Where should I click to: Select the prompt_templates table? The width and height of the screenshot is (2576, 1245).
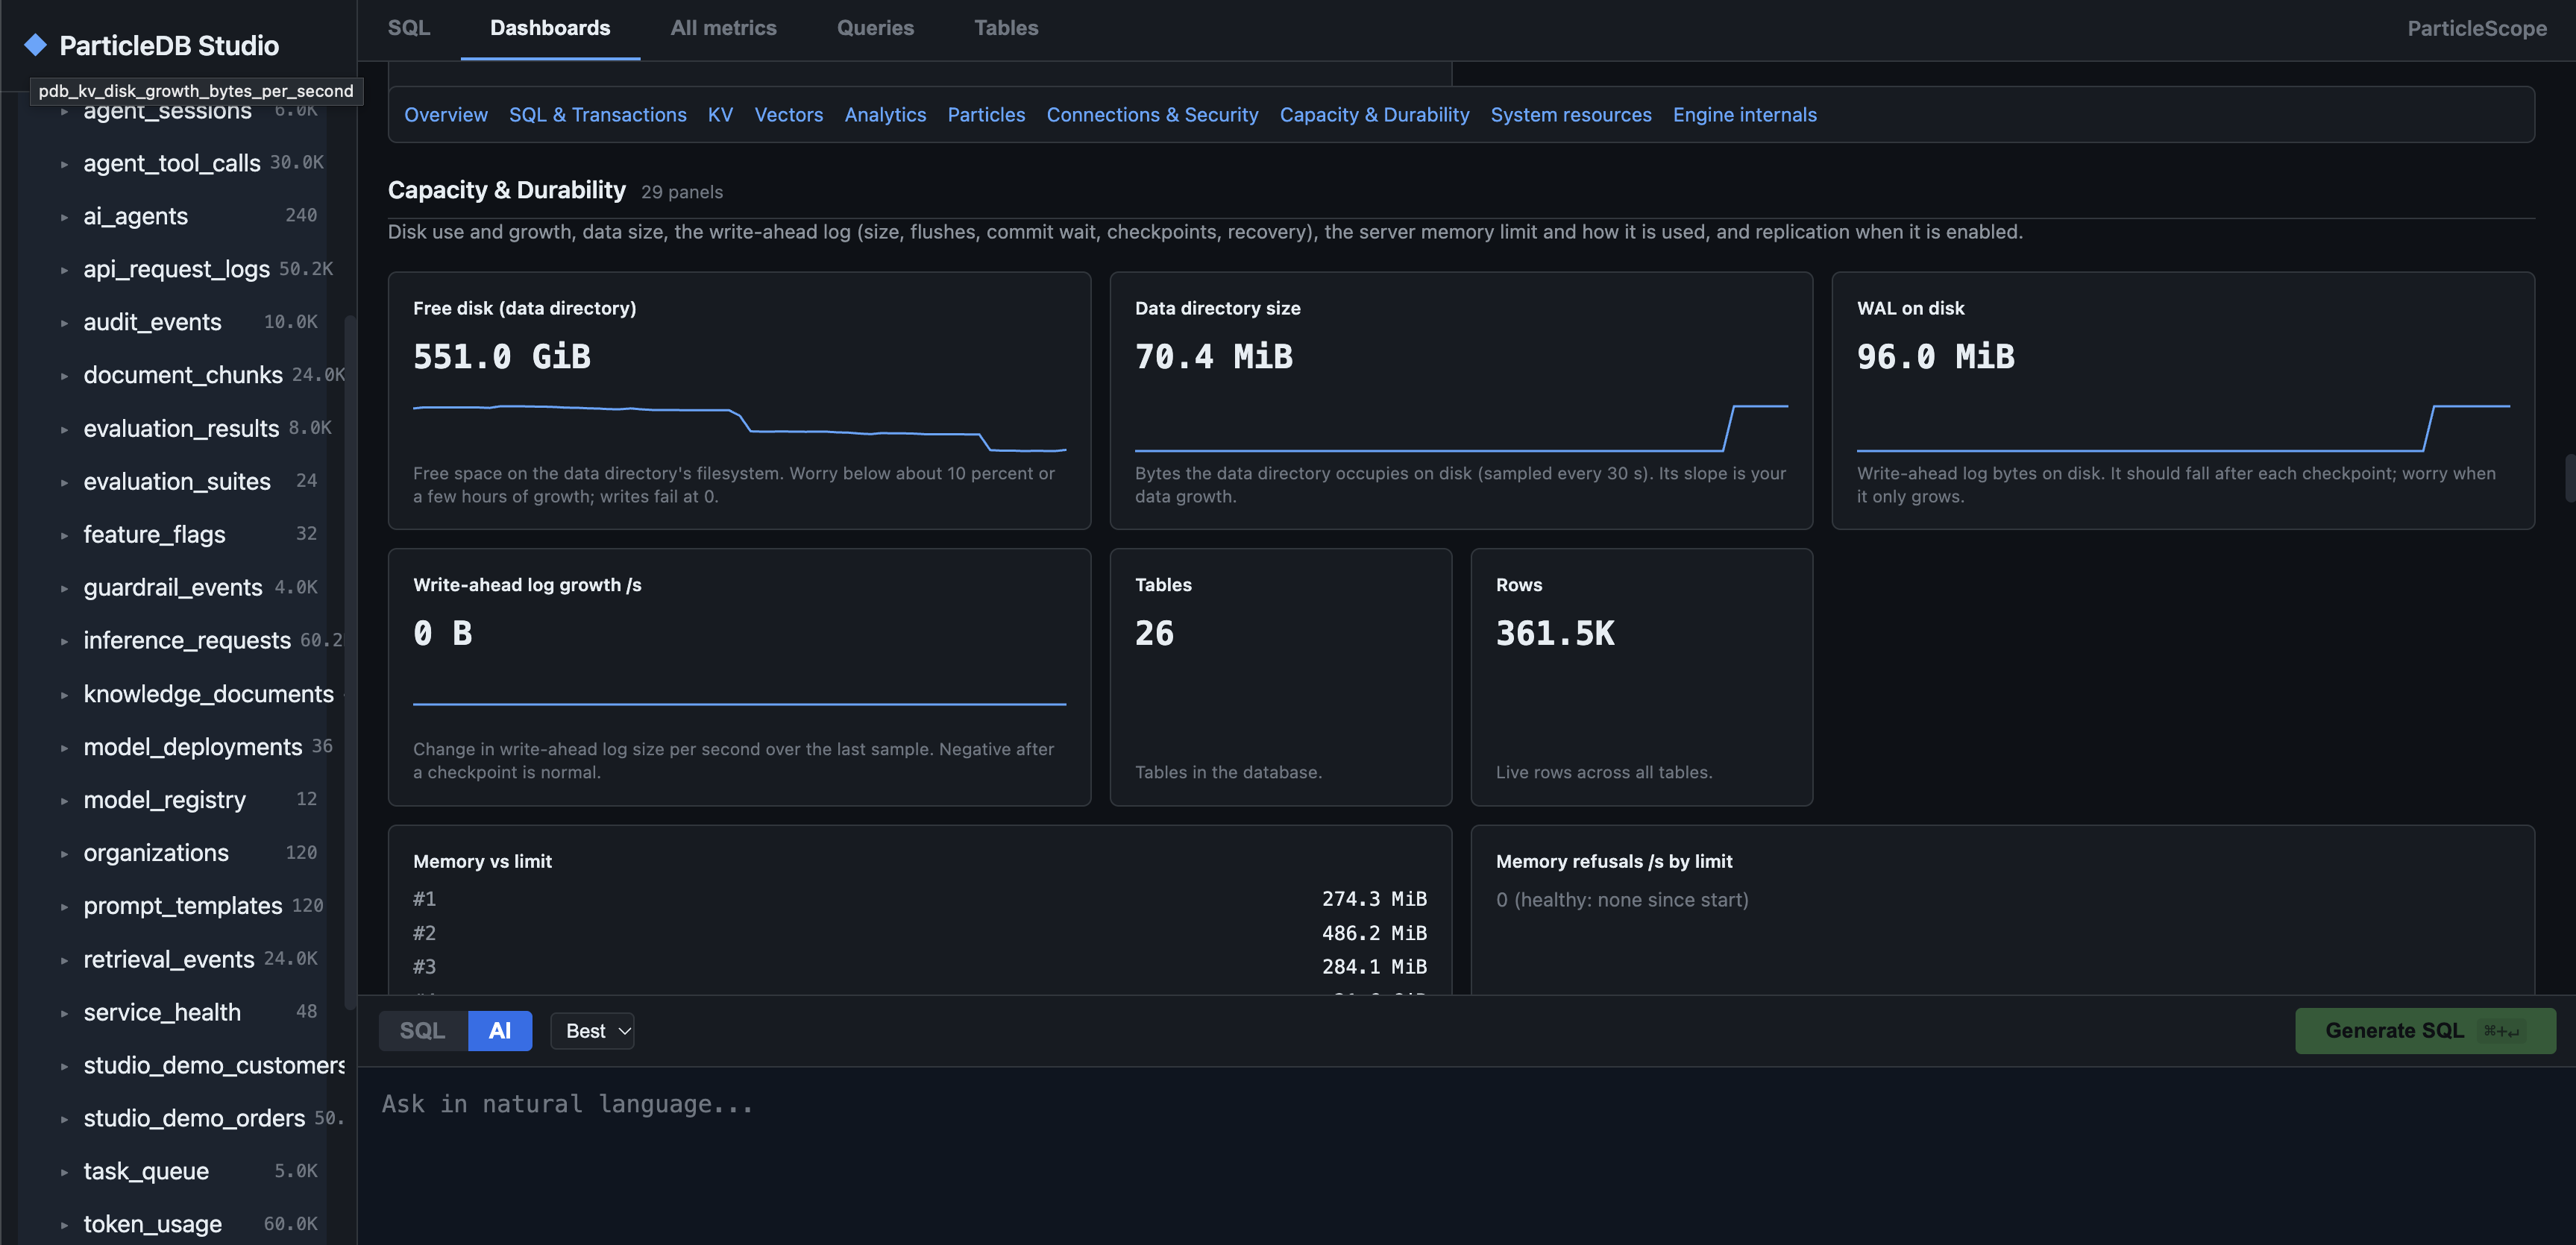182,906
